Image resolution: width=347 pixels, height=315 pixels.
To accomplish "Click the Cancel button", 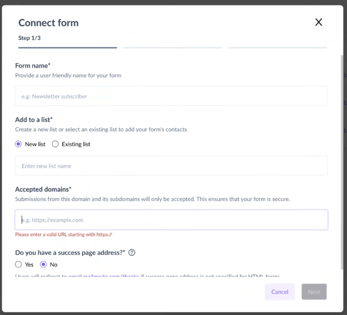I will (x=280, y=292).
